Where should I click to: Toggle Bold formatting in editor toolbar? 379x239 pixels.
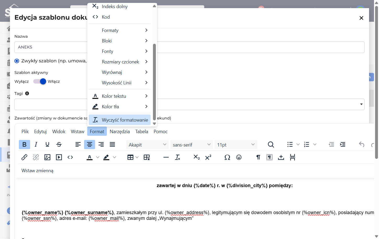24,144
